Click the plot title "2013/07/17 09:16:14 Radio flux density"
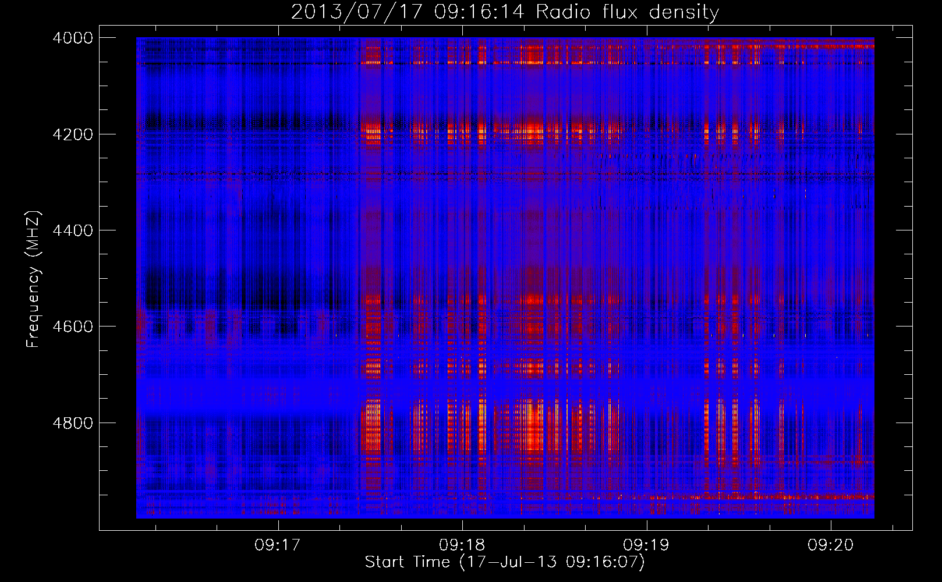The width and height of the screenshot is (942, 582). (505, 12)
